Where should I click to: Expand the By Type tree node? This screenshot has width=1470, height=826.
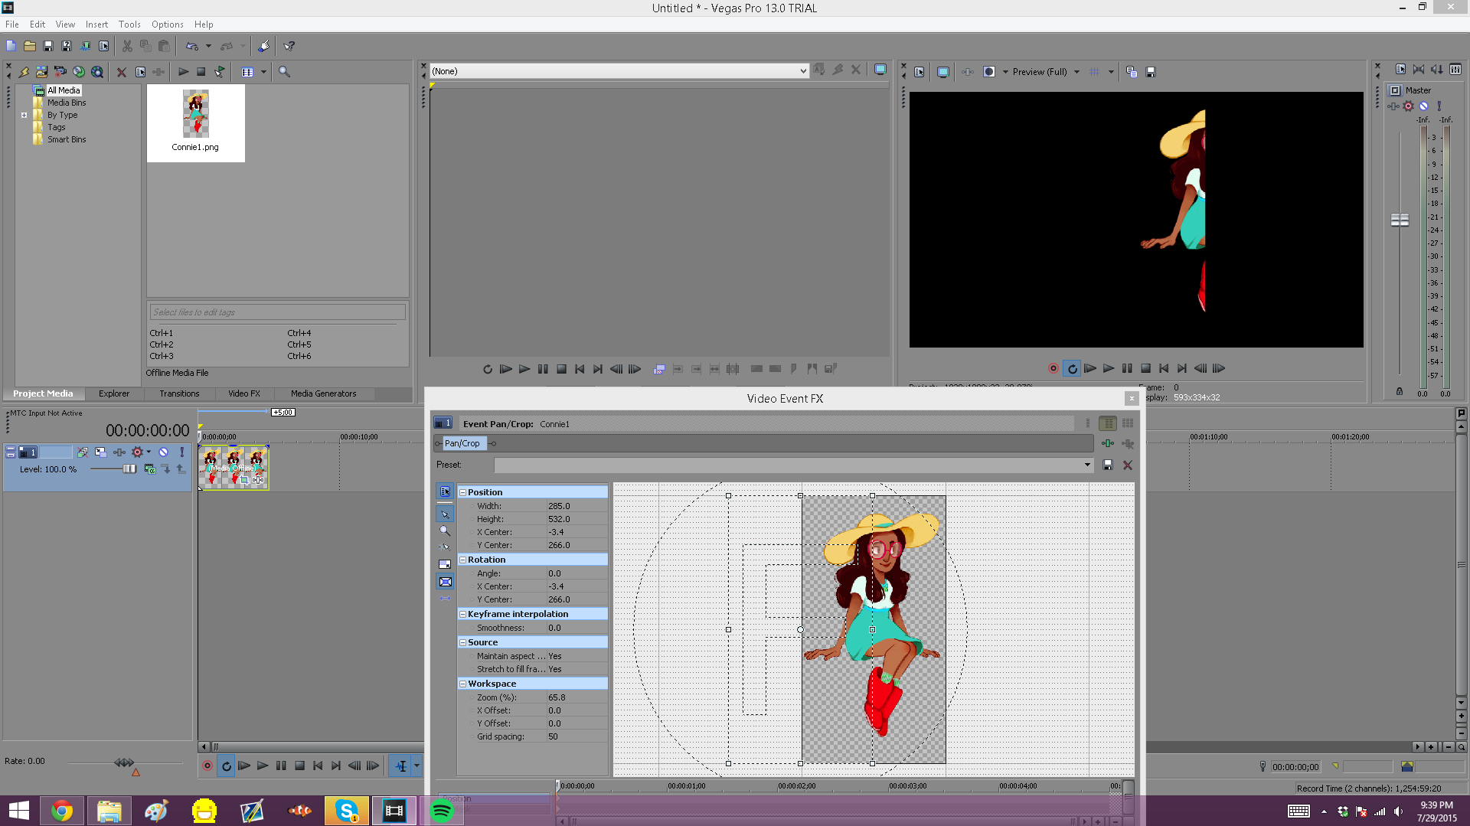point(24,116)
